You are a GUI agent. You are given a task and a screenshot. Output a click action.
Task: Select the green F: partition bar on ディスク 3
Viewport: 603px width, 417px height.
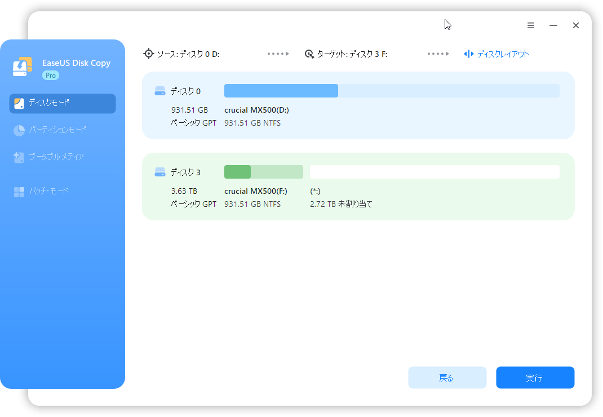click(x=263, y=172)
